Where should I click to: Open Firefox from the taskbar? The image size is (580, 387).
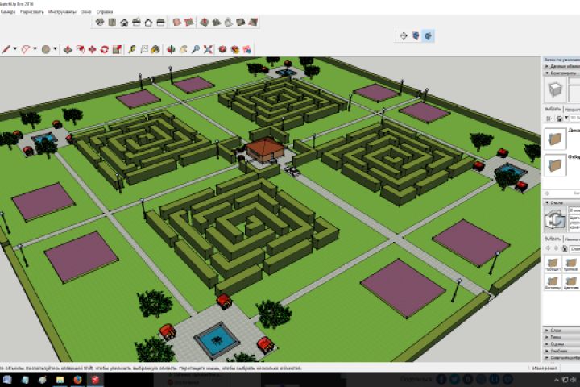pos(77,380)
